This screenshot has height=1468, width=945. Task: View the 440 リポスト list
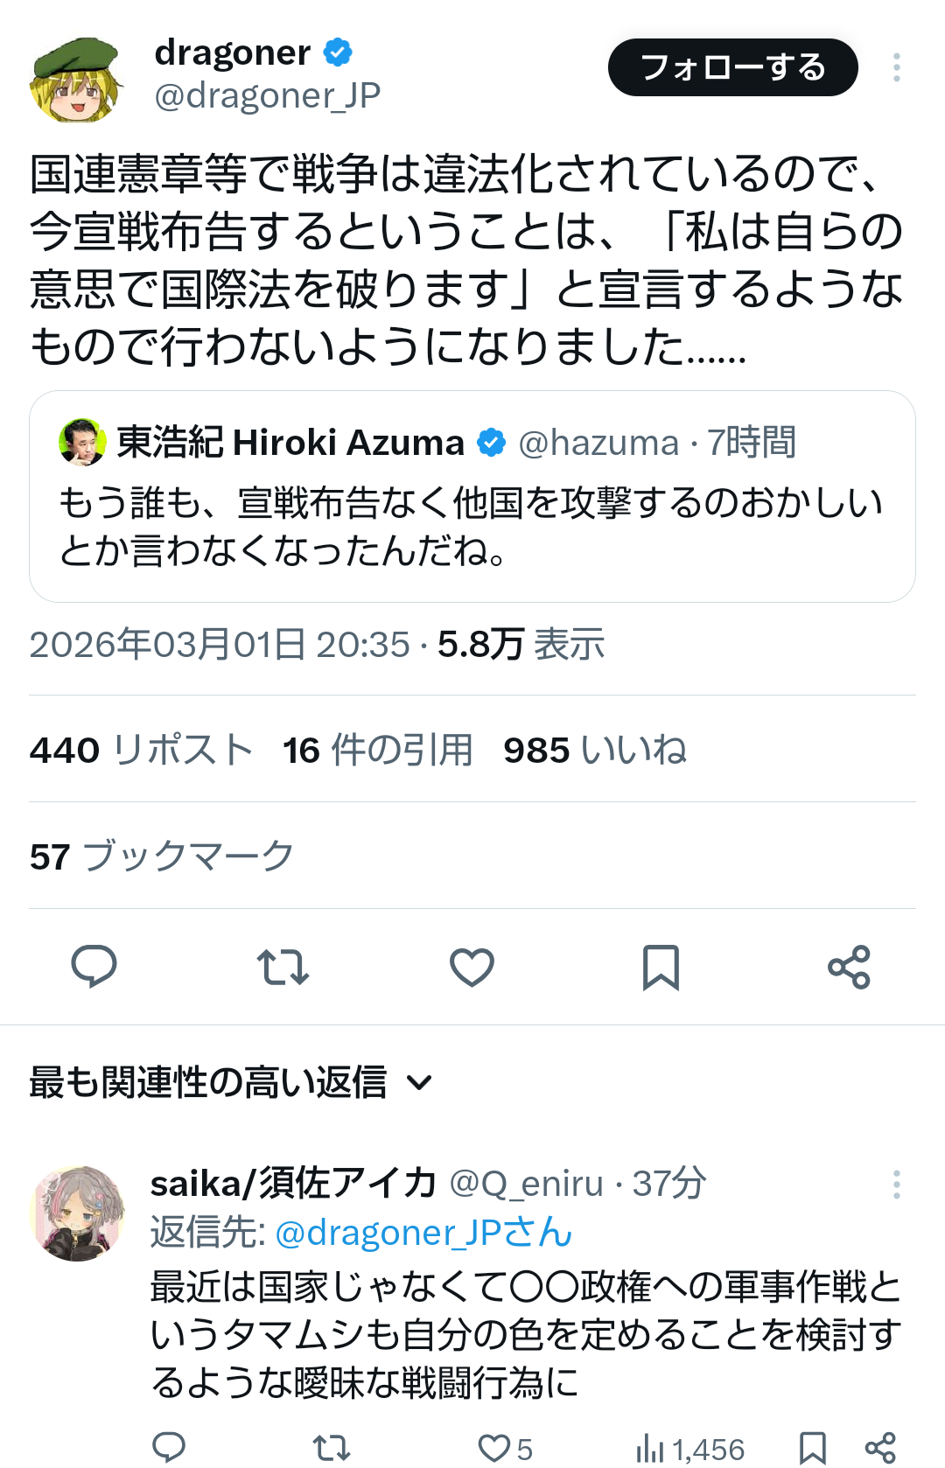click(x=141, y=750)
